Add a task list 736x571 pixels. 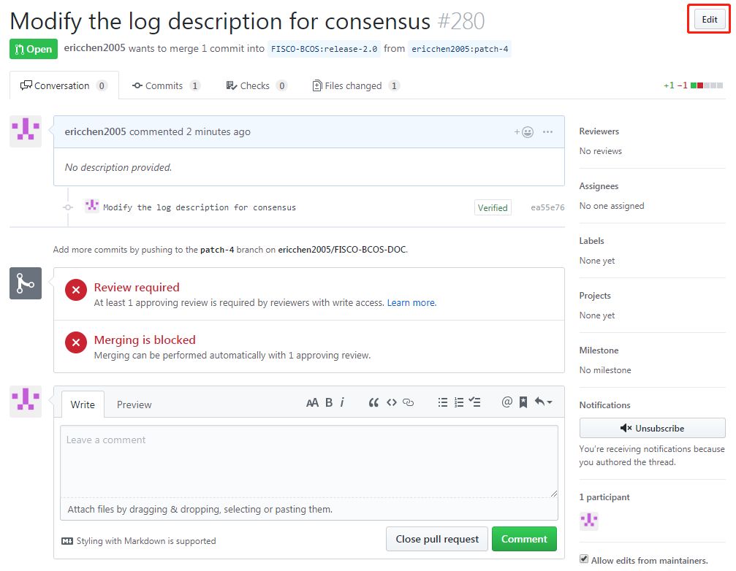(475, 402)
